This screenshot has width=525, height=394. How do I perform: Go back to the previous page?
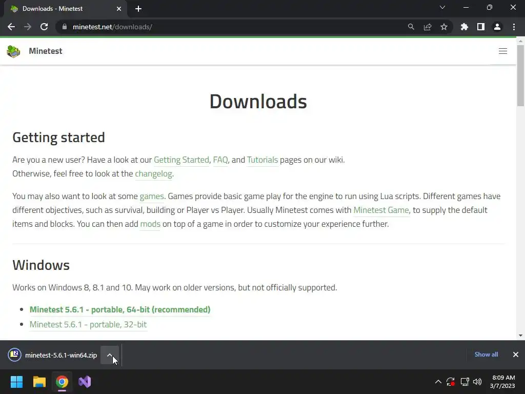coord(11,27)
